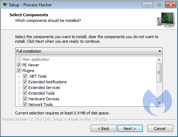Open the Full installation type dropdown
The image size is (178, 137).
coord(89,51)
